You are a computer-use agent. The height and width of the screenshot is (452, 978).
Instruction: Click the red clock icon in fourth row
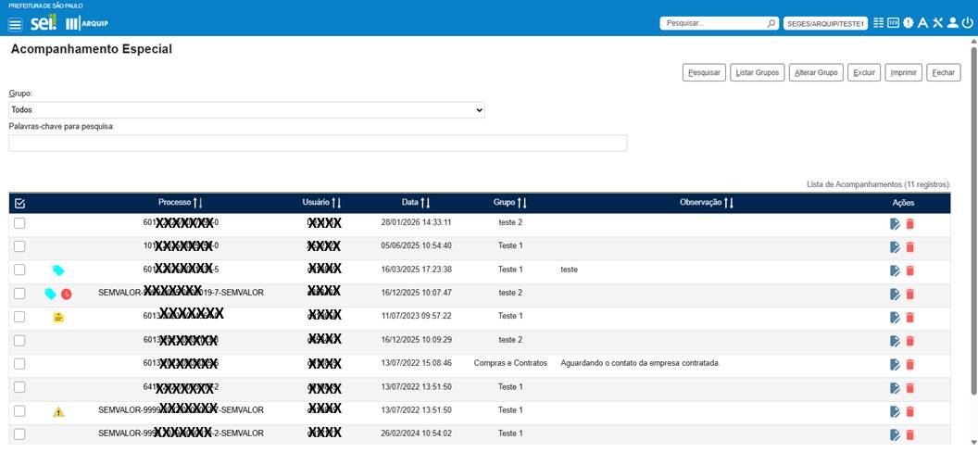(66, 294)
